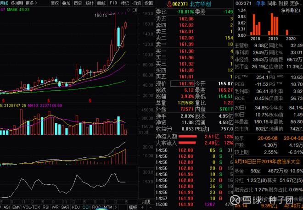303x210 pixels.
Task: Click the MA60: 49.23 indicator label
Action: click(18, 10)
